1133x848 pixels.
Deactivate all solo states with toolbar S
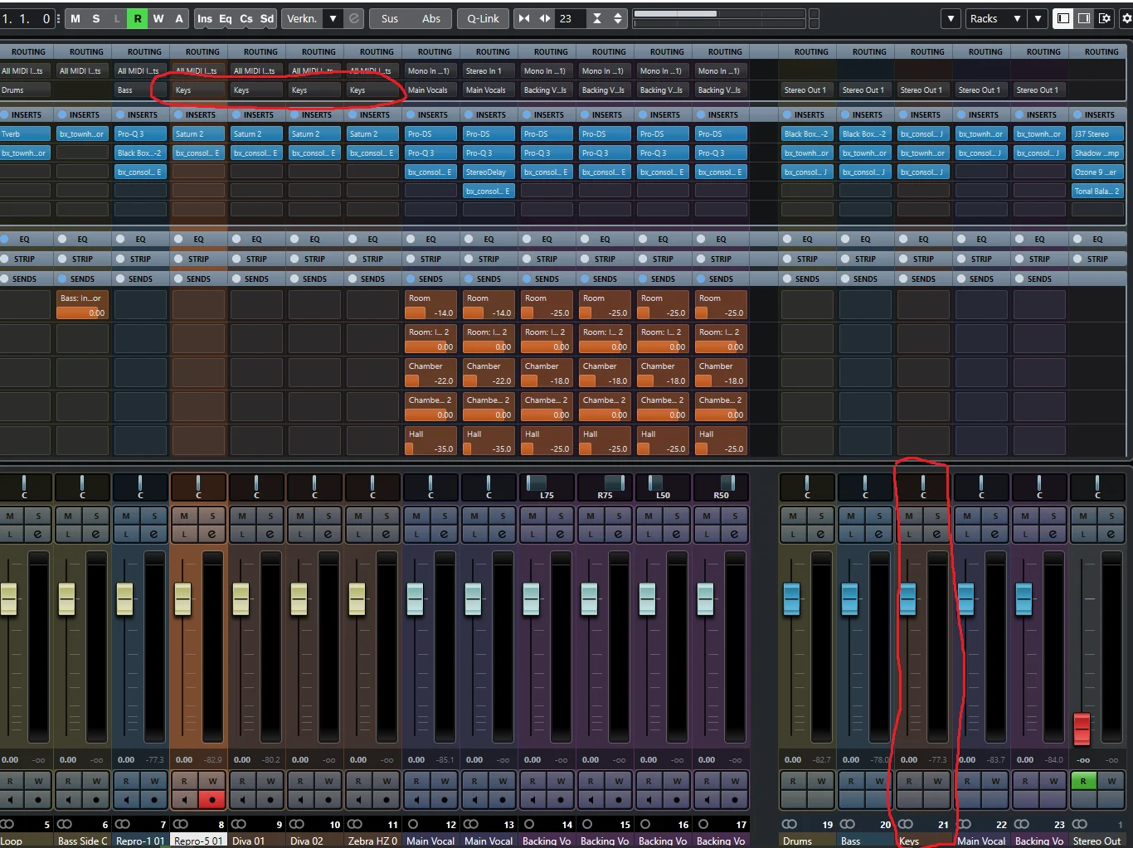point(96,18)
